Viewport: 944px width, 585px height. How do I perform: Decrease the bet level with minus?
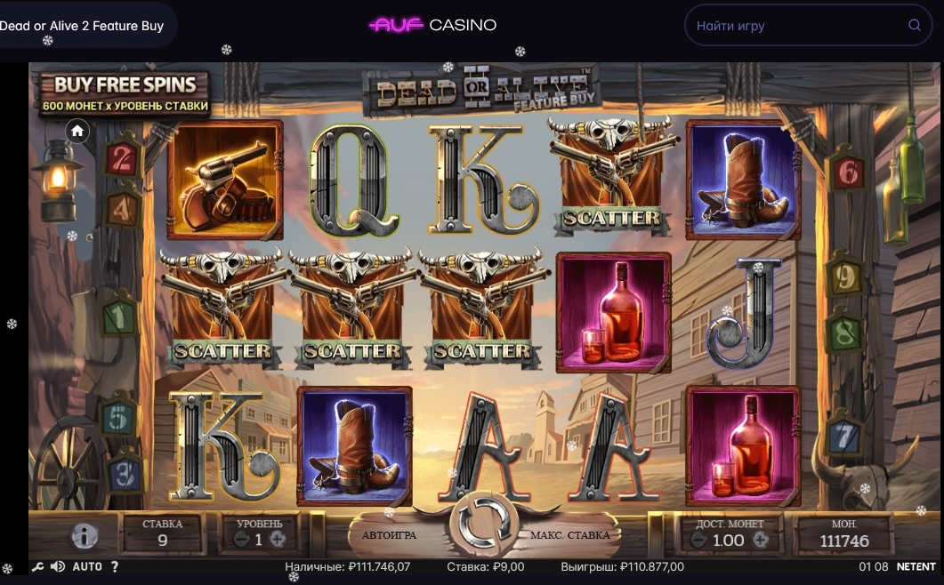pyautogui.click(x=241, y=540)
